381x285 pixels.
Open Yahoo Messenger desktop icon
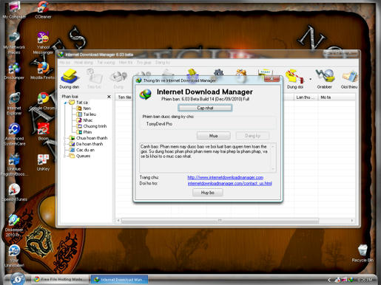(x=43, y=43)
